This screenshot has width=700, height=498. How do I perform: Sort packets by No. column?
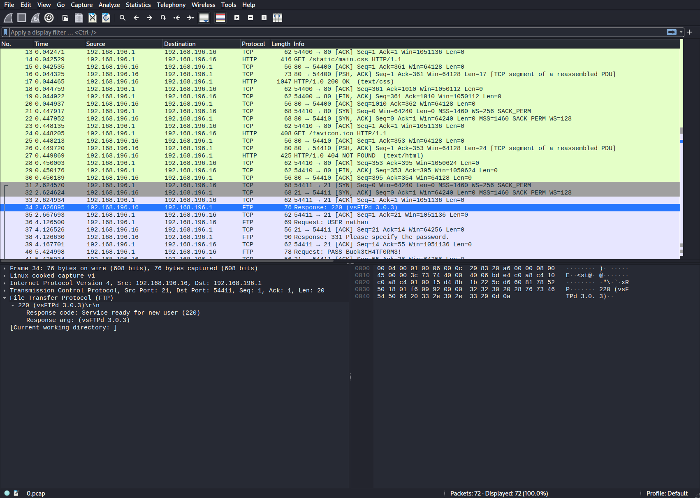16,44
